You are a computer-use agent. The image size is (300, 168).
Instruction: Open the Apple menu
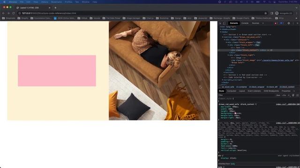pyautogui.click(x=4, y=2)
